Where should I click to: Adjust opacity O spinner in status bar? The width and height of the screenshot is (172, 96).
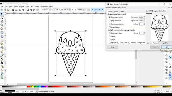pos(23,91)
